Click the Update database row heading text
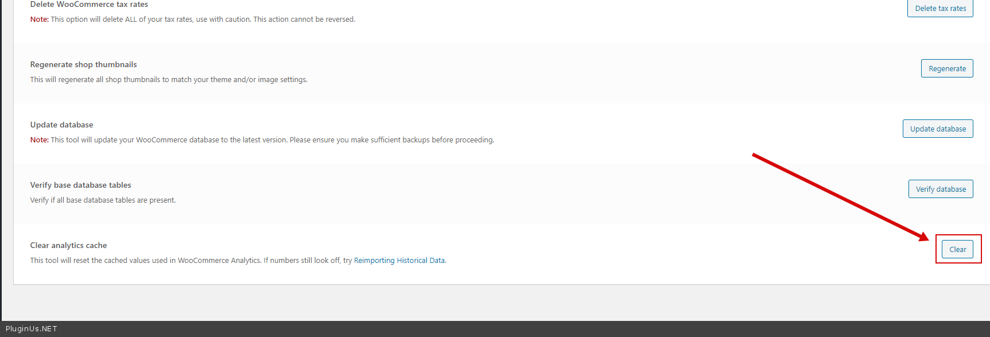The height and width of the screenshot is (337, 990). tap(61, 125)
